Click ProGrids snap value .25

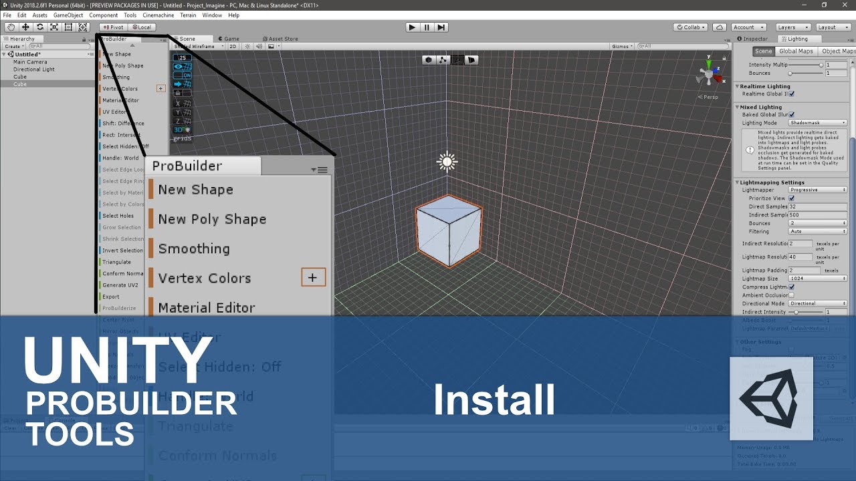tap(183, 57)
